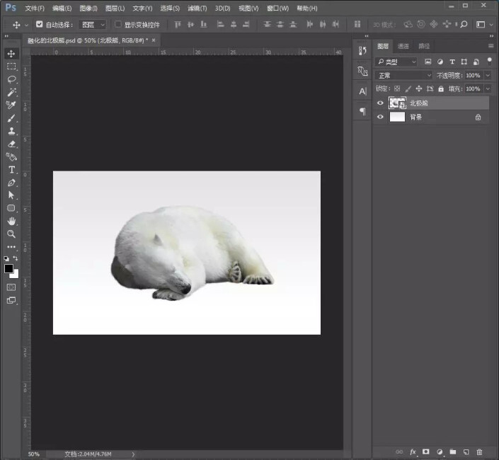This screenshot has height=460, width=499.
Task: Open the 类型 layer filter dropdown
Action: click(396, 62)
